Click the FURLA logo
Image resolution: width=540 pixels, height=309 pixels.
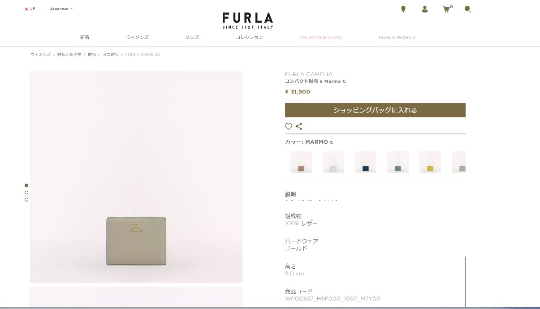point(247,20)
